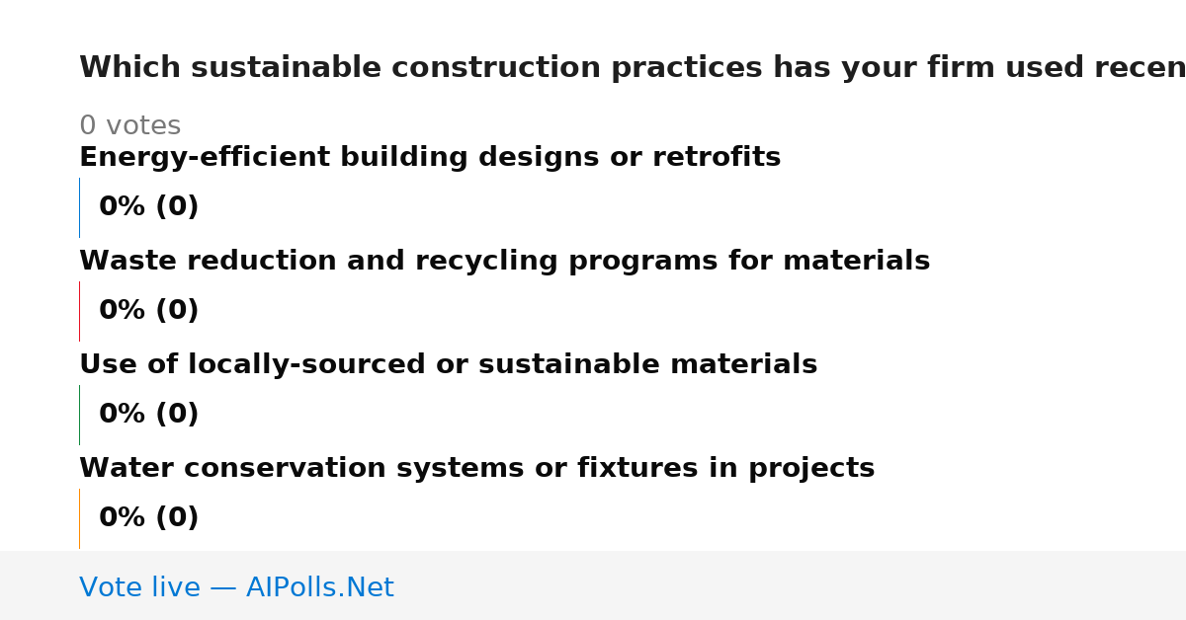
Task: Choose Waste reduction and recycling programs option
Action: click(x=504, y=262)
